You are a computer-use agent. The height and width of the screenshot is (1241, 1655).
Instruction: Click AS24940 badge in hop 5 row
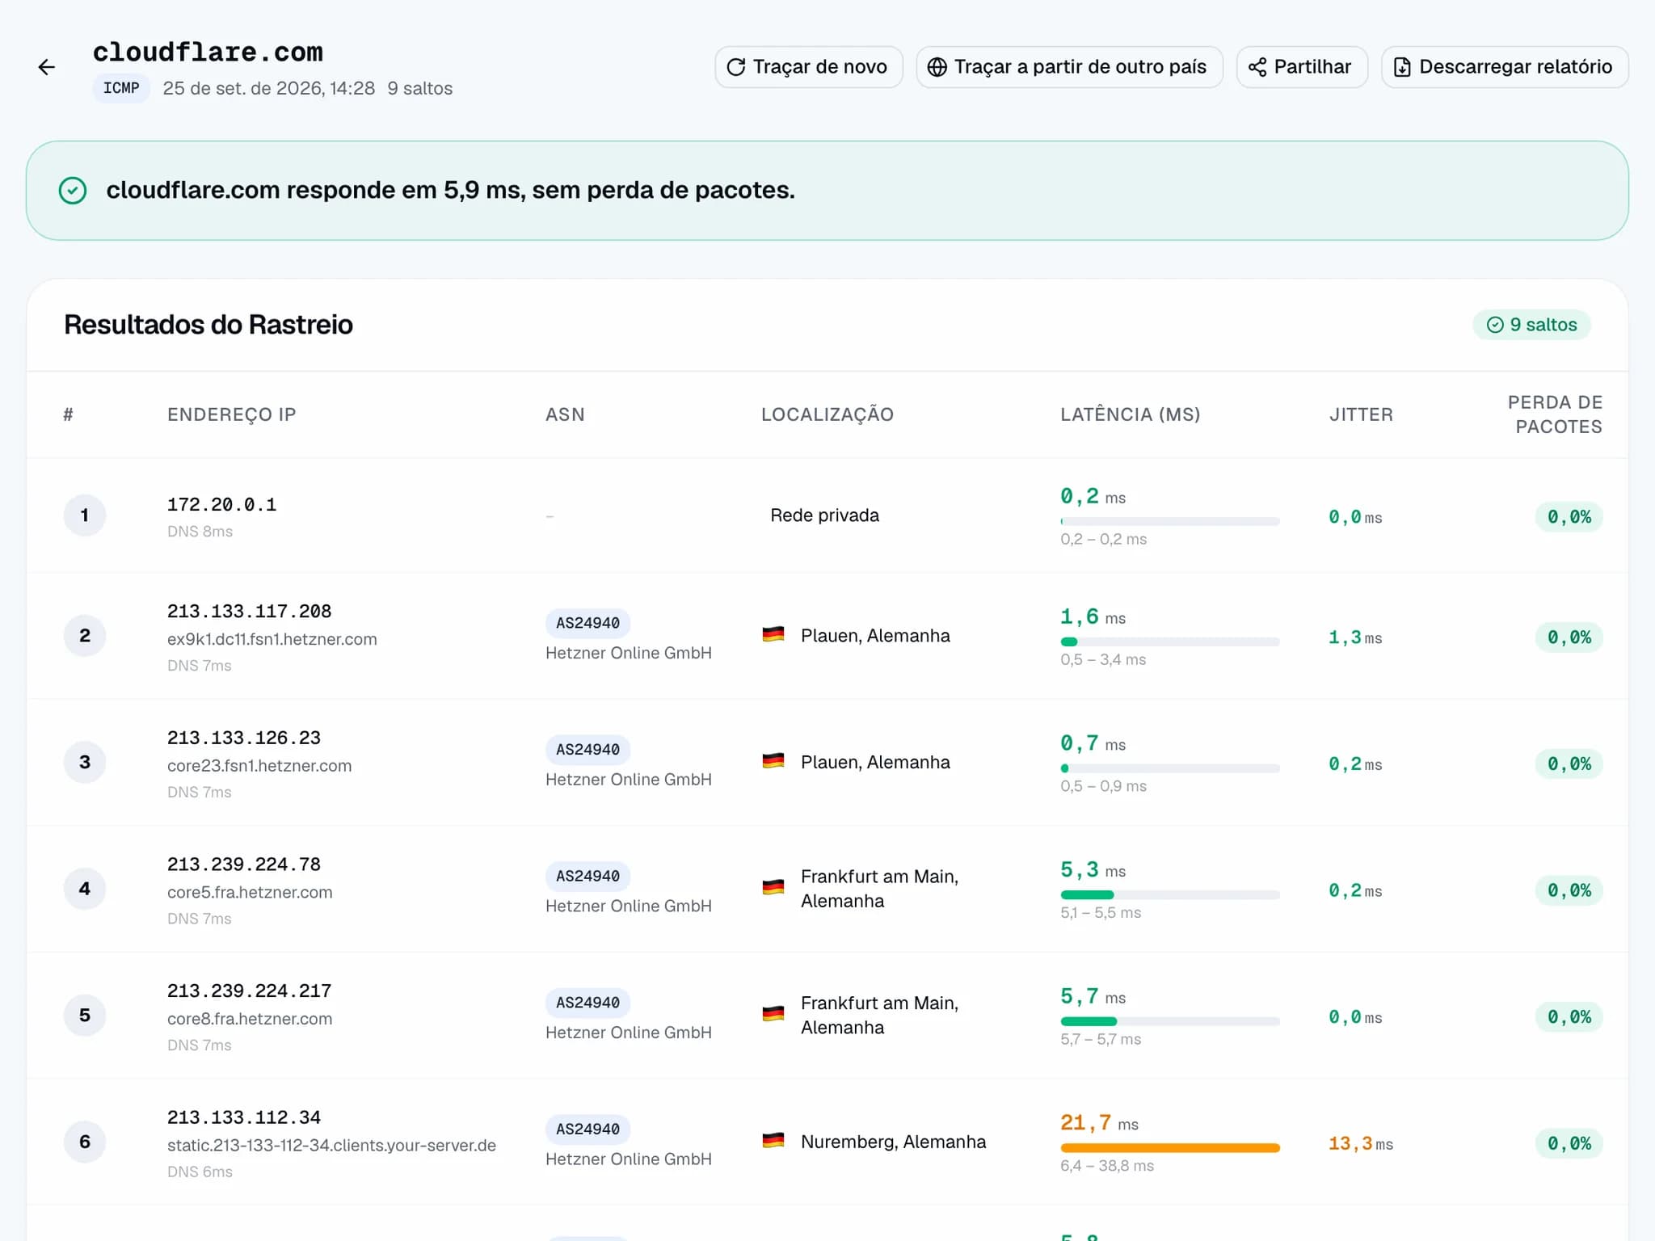pos(587,1003)
